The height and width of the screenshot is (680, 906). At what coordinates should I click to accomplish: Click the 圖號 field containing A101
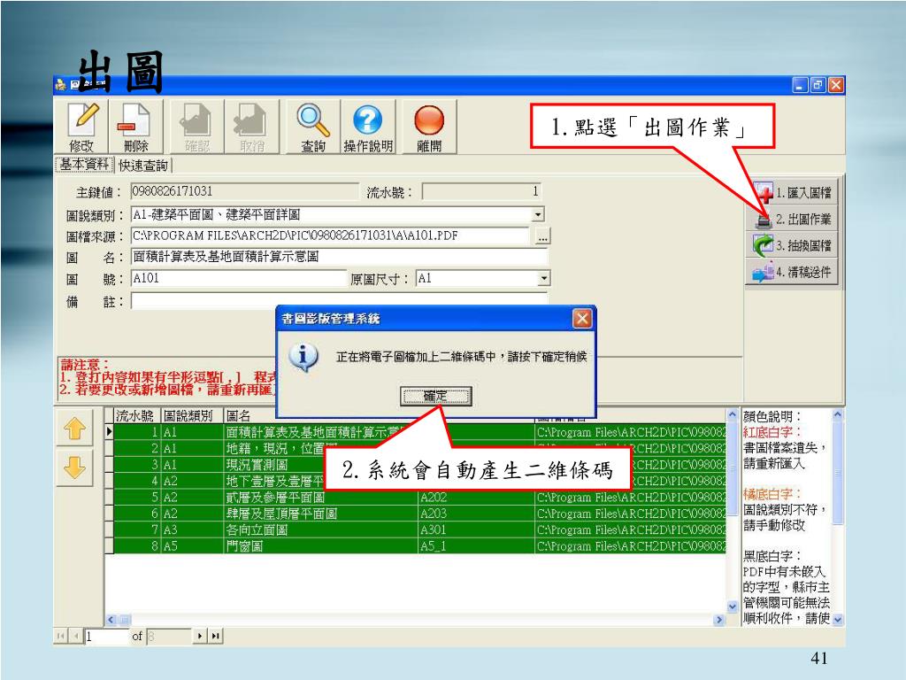[x=238, y=278]
